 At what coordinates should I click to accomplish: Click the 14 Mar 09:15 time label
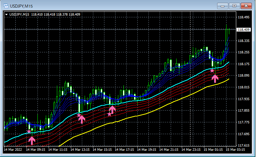(x=35, y=150)
